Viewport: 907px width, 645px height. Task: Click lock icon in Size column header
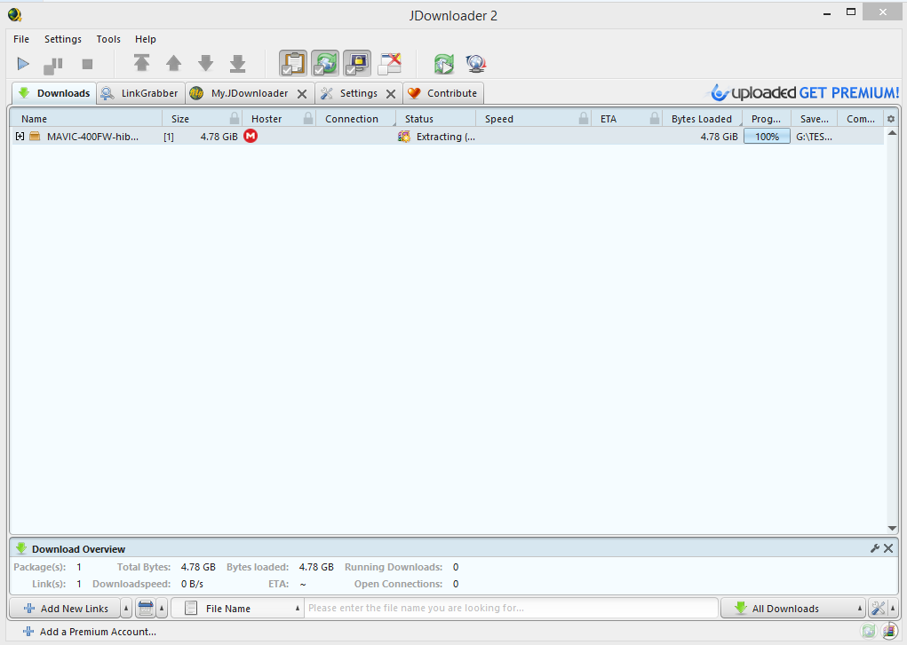[235, 119]
